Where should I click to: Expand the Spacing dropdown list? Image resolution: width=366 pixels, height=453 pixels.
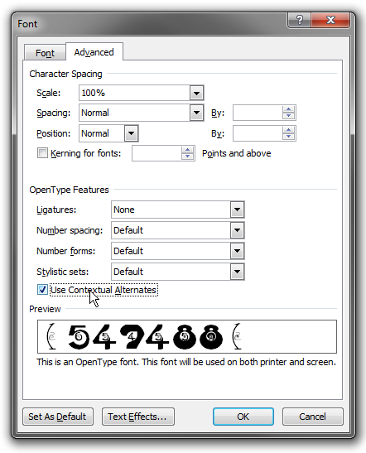[196, 113]
